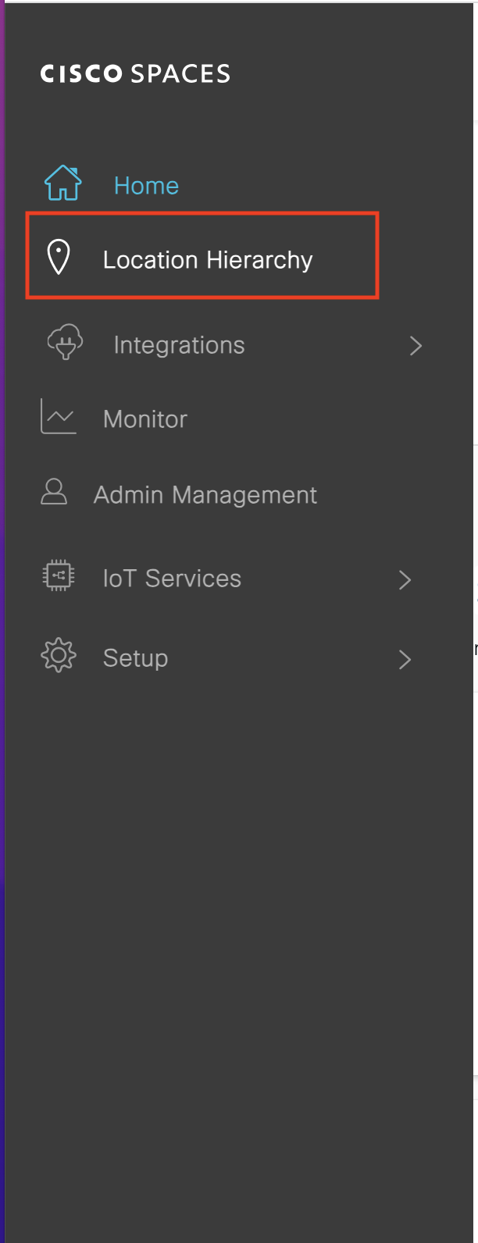Image resolution: width=478 pixels, height=1243 pixels.
Task: Click the Monitor chart icon
Action: tap(59, 417)
